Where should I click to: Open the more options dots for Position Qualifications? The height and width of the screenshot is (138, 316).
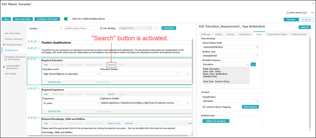[x=39, y=41]
